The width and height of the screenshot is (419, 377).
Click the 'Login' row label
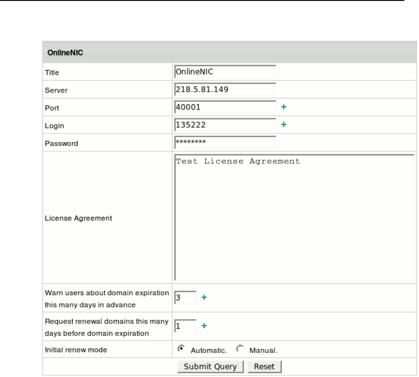tap(54, 126)
